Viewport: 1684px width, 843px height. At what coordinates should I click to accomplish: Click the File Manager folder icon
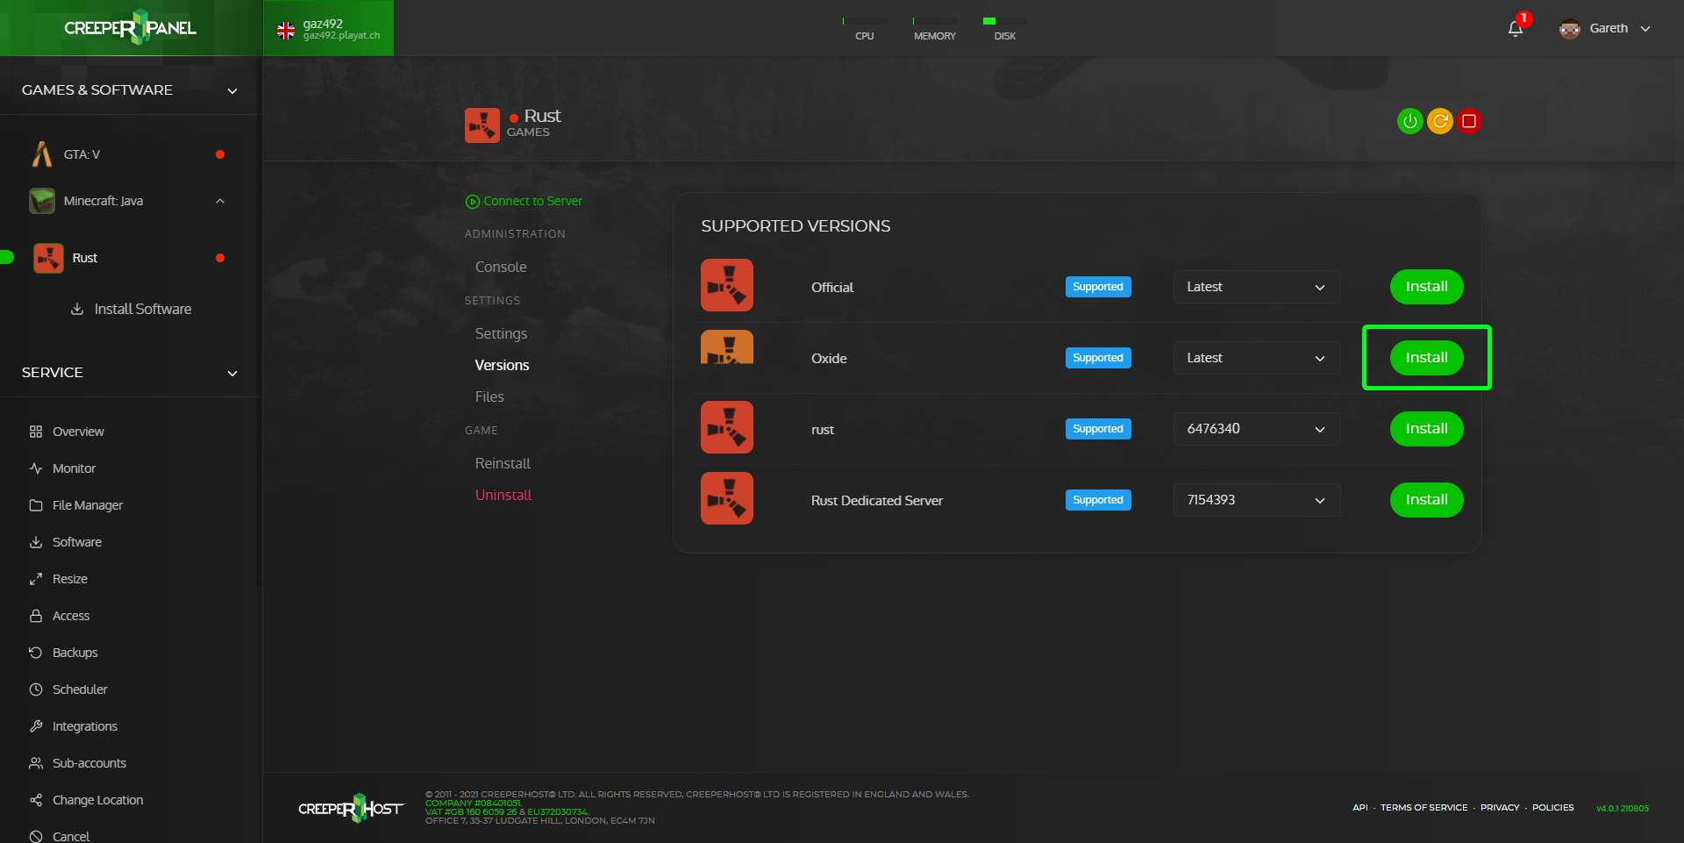click(36, 505)
